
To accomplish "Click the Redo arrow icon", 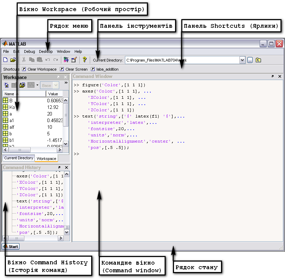I will pyautogui.click(x=56, y=59).
